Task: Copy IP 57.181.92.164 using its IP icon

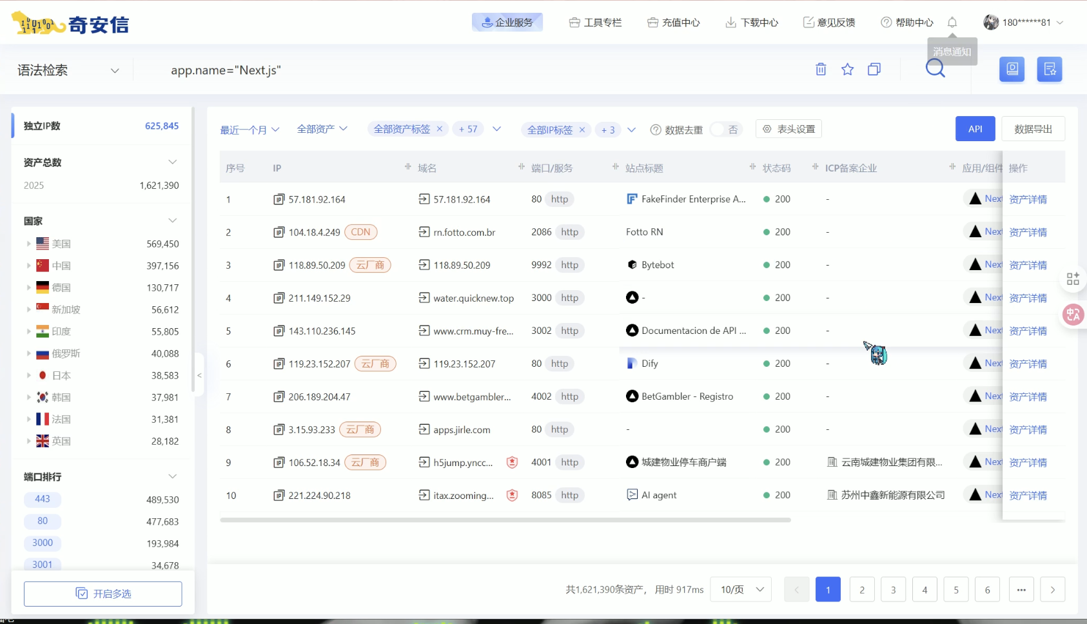Action: pos(279,199)
